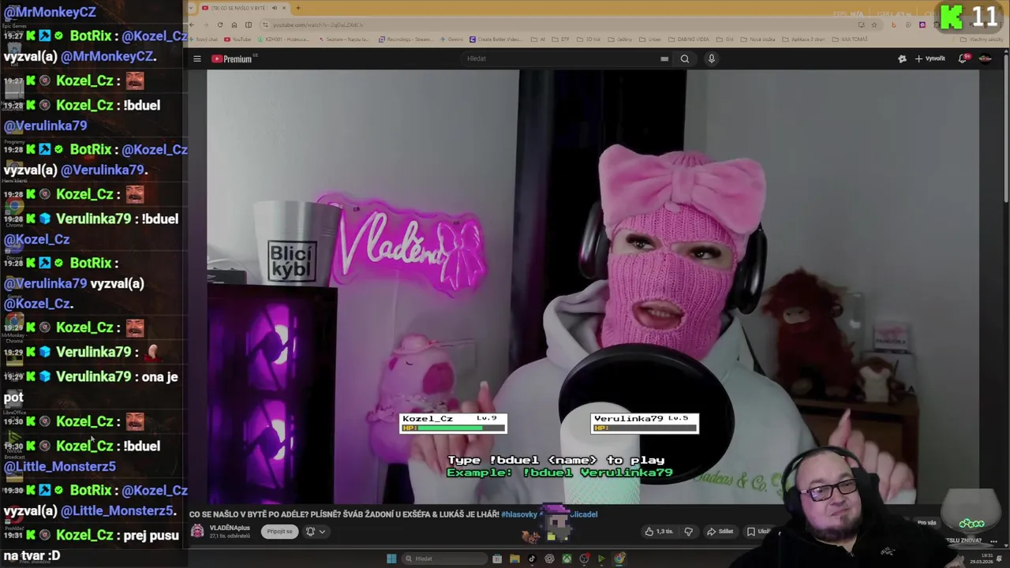
Task: Expand the AAA TOMÁŠ bookmark folder
Action: click(849, 39)
